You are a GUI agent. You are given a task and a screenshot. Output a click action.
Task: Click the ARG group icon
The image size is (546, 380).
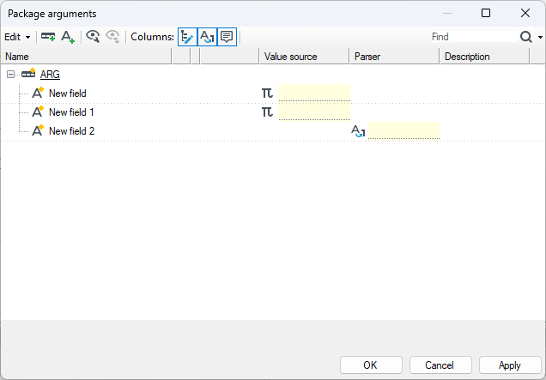[28, 73]
